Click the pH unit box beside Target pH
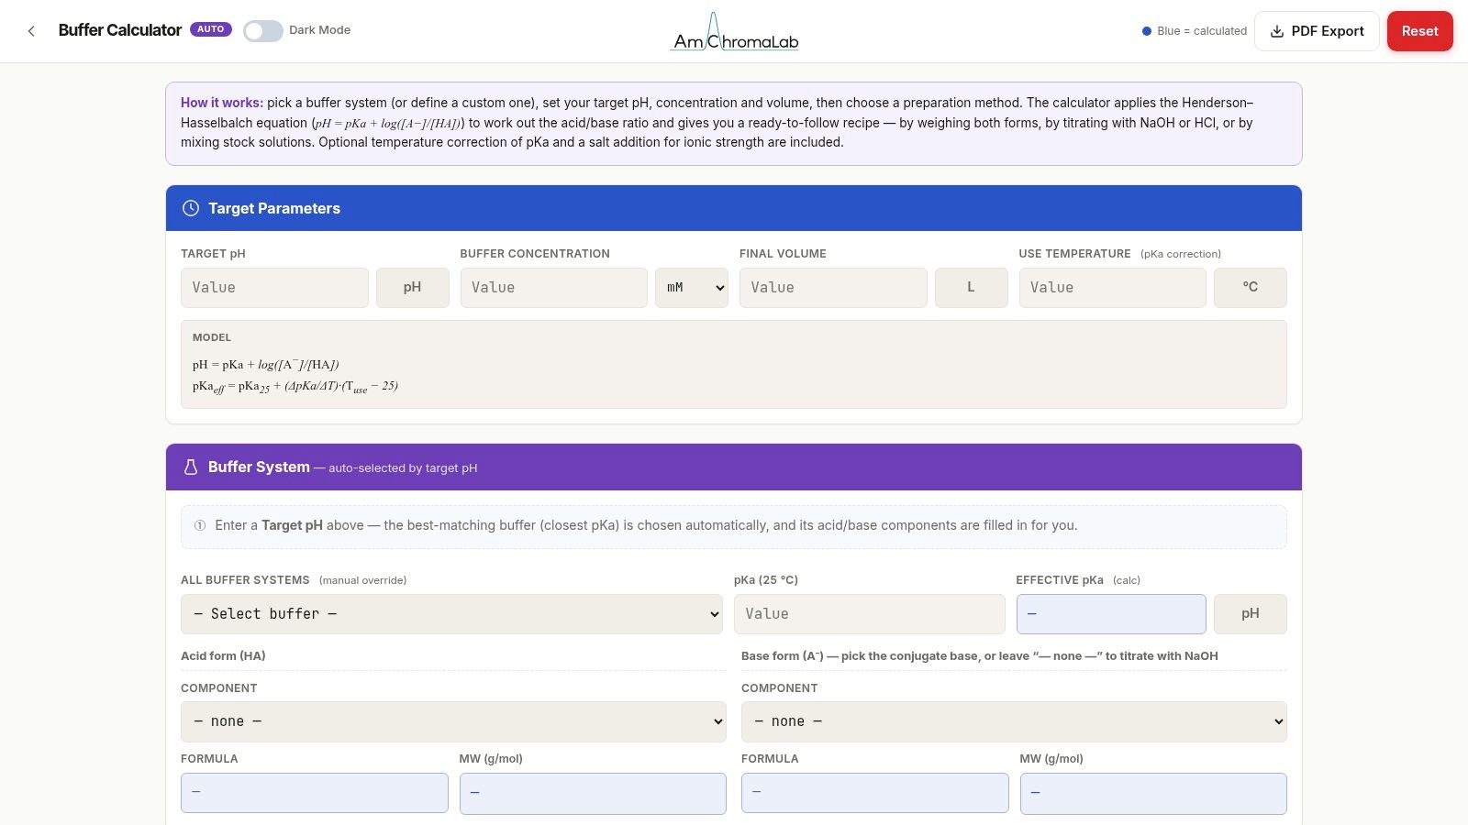 [413, 288]
